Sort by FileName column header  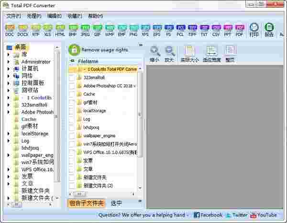pyautogui.click(x=88, y=61)
